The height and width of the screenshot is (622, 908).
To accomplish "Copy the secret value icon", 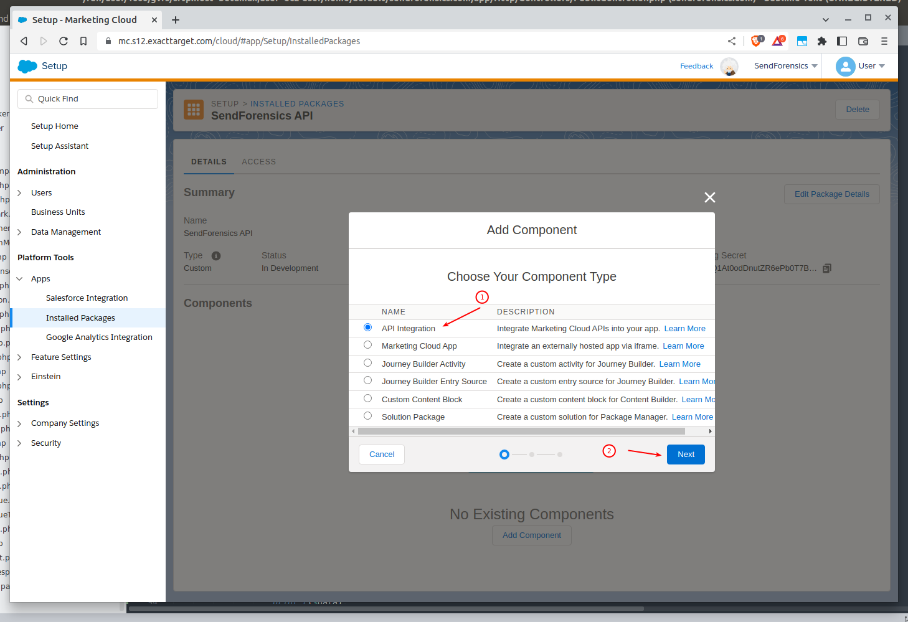I will click(x=827, y=268).
